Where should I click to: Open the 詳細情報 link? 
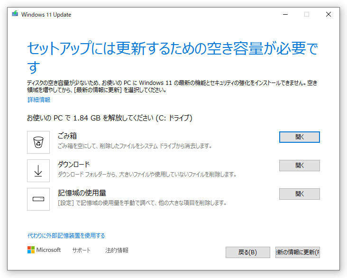[39, 100]
